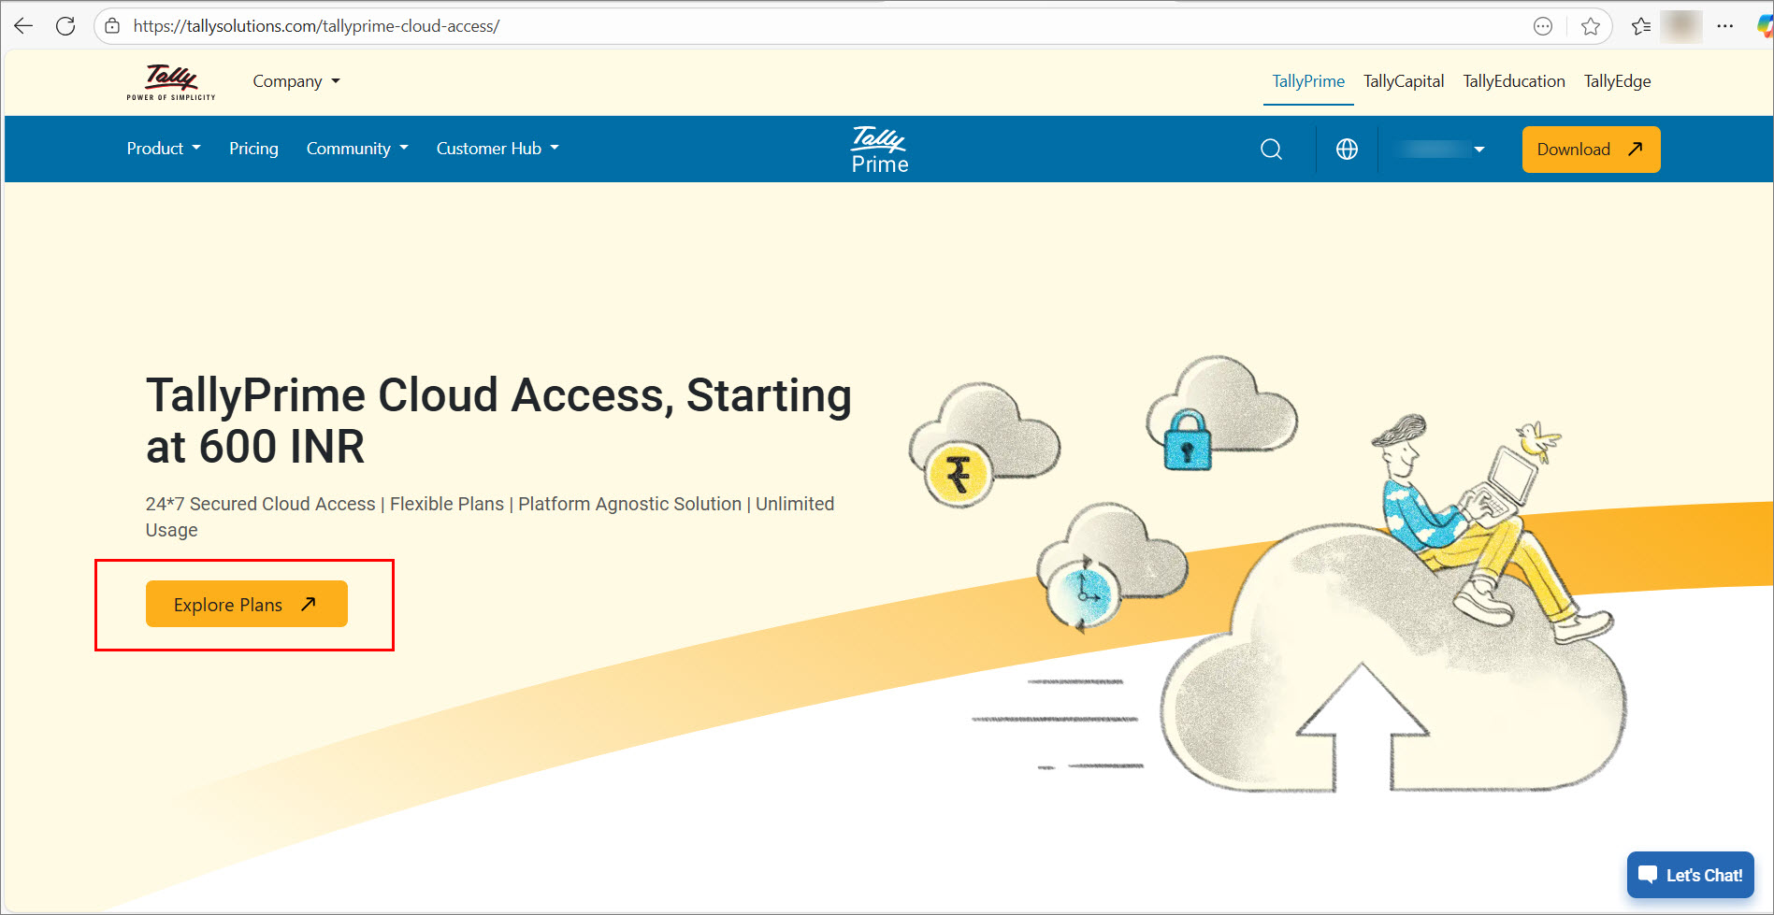This screenshot has height=915, width=1774.
Task: Open the Pricing page
Action: click(x=253, y=149)
